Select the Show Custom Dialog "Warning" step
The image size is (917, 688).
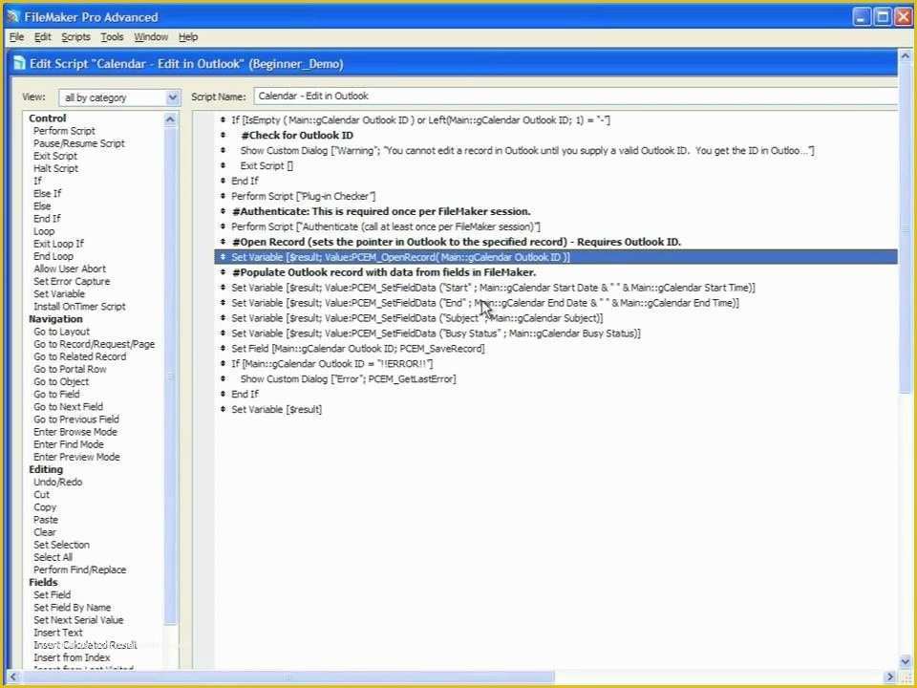tap(527, 150)
